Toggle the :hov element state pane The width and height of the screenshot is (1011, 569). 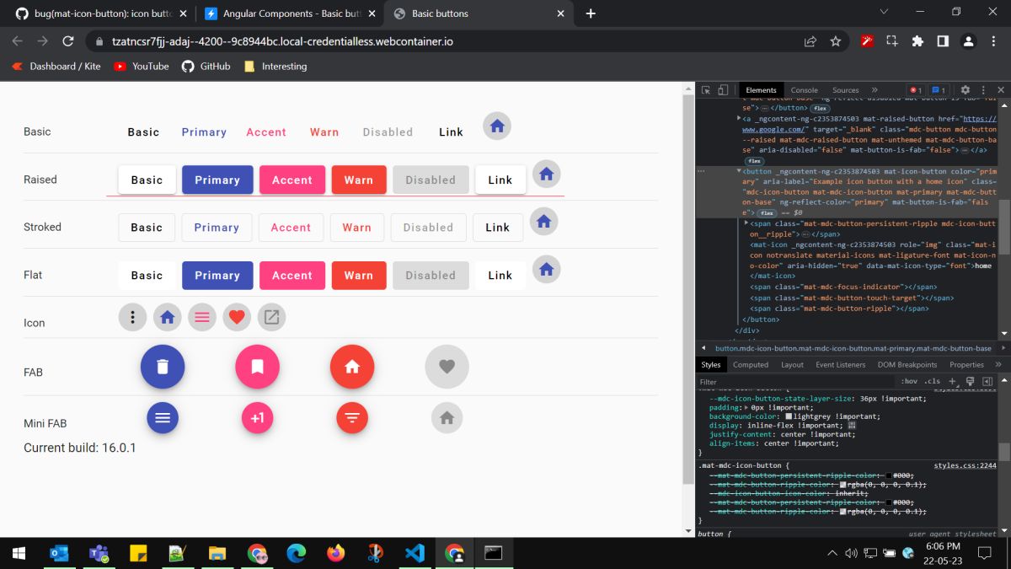pyautogui.click(x=910, y=381)
